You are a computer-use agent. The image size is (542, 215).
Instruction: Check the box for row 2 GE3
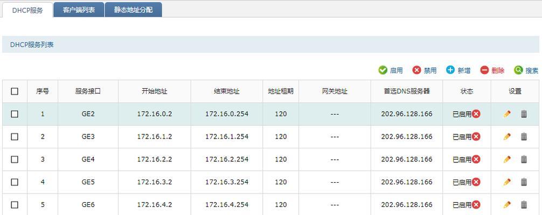pos(15,137)
